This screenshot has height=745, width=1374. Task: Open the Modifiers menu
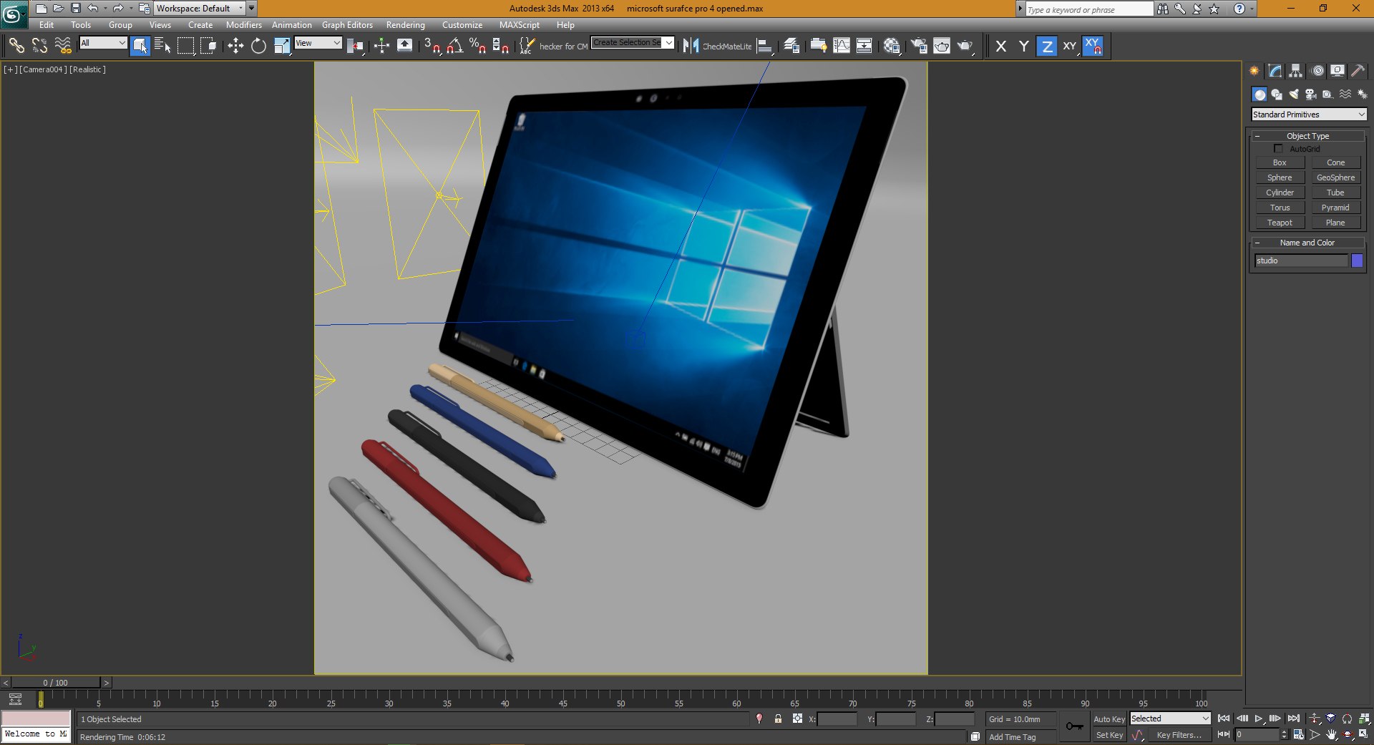pyautogui.click(x=244, y=25)
